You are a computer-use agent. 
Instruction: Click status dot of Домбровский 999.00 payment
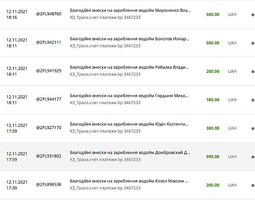point(253,157)
